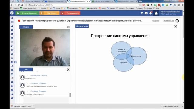
Task: Open the messages envelope icon
Action: pos(146,13)
